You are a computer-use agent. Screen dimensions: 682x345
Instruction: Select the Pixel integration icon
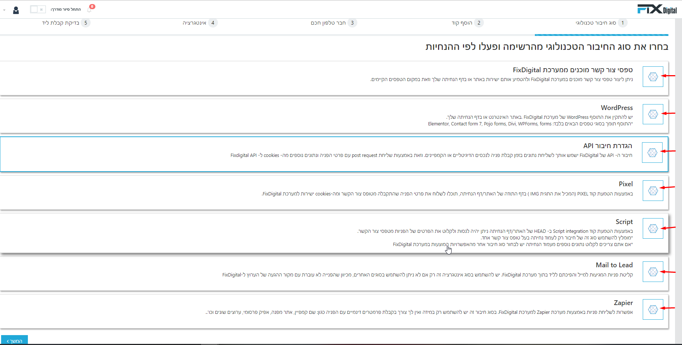click(653, 191)
